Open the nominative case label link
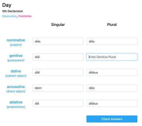Viewport: 142px width, 126px height. (16, 40)
